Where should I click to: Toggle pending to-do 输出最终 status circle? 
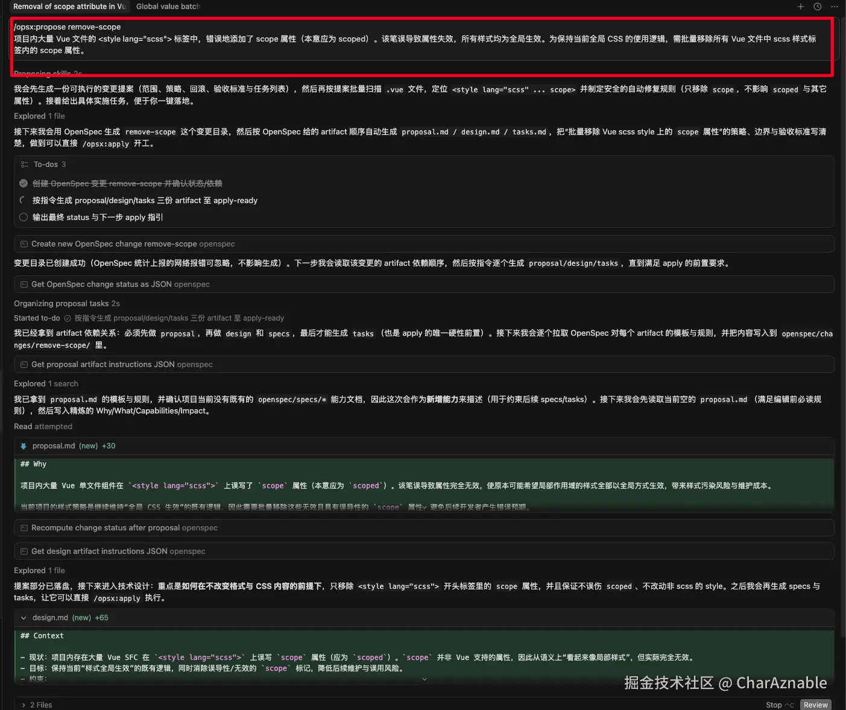[x=24, y=217]
